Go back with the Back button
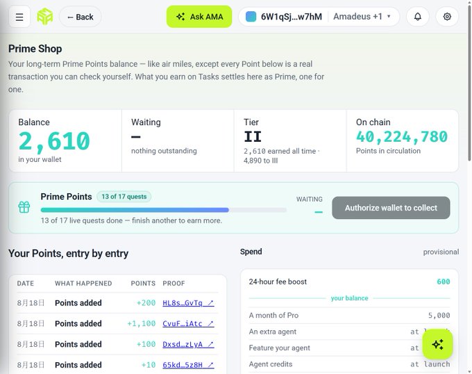 (x=81, y=17)
